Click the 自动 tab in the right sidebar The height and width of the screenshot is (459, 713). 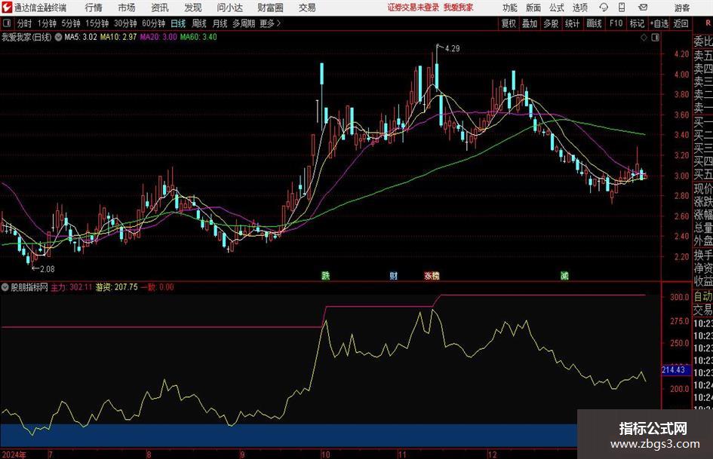703,296
